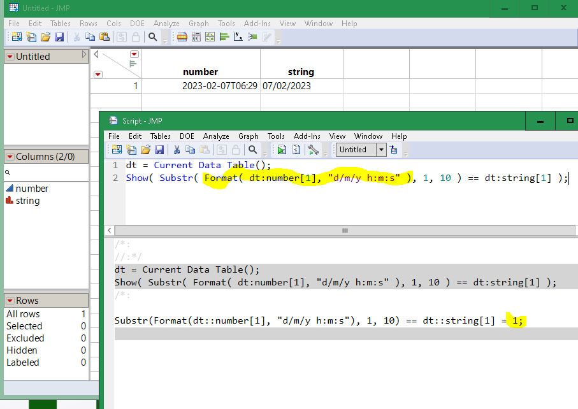Screen dimensions: 578x409
Task: Click Cut scissors icon in script toolbar
Action: tap(177, 150)
